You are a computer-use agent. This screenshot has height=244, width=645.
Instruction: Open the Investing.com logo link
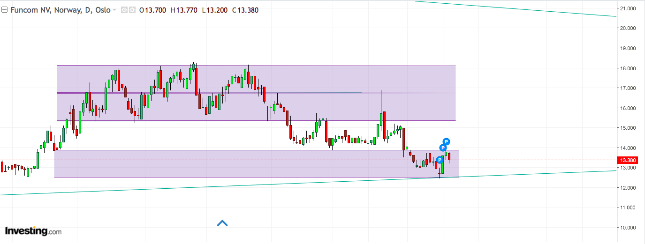point(33,231)
